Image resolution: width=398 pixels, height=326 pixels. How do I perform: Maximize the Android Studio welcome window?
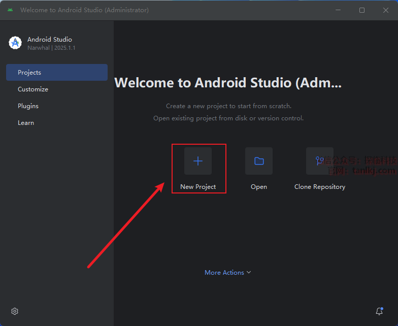point(362,10)
